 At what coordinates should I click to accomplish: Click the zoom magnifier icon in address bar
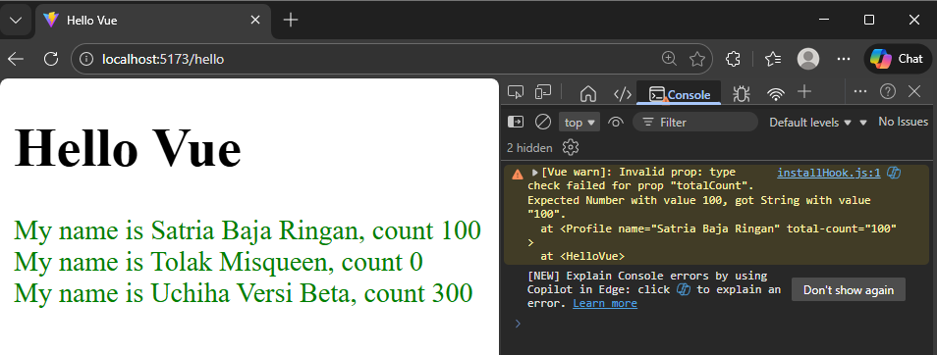[669, 59]
